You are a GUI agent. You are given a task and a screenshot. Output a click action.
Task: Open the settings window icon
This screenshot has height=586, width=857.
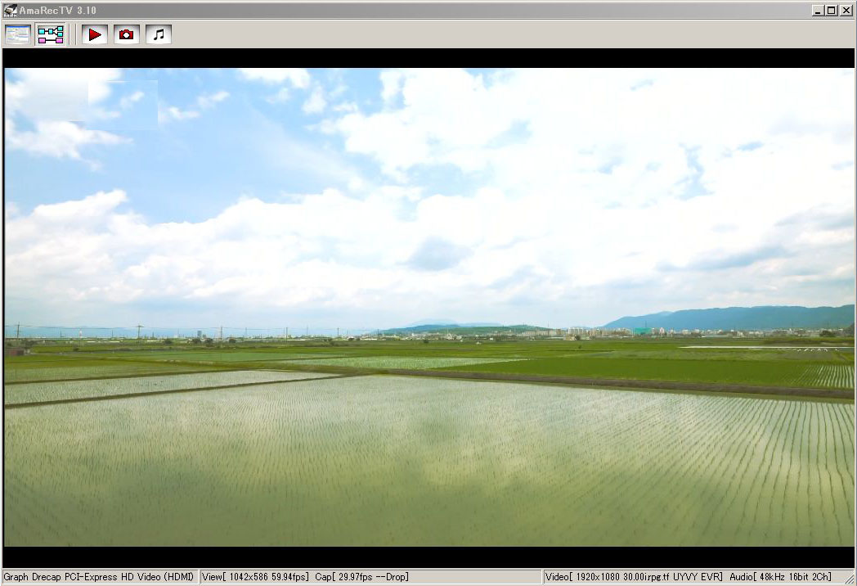(x=18, y=34)
